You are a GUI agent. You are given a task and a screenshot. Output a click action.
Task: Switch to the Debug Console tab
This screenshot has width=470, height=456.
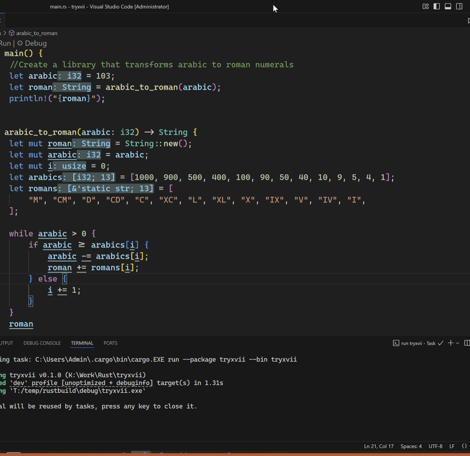[x=42, y=343]
